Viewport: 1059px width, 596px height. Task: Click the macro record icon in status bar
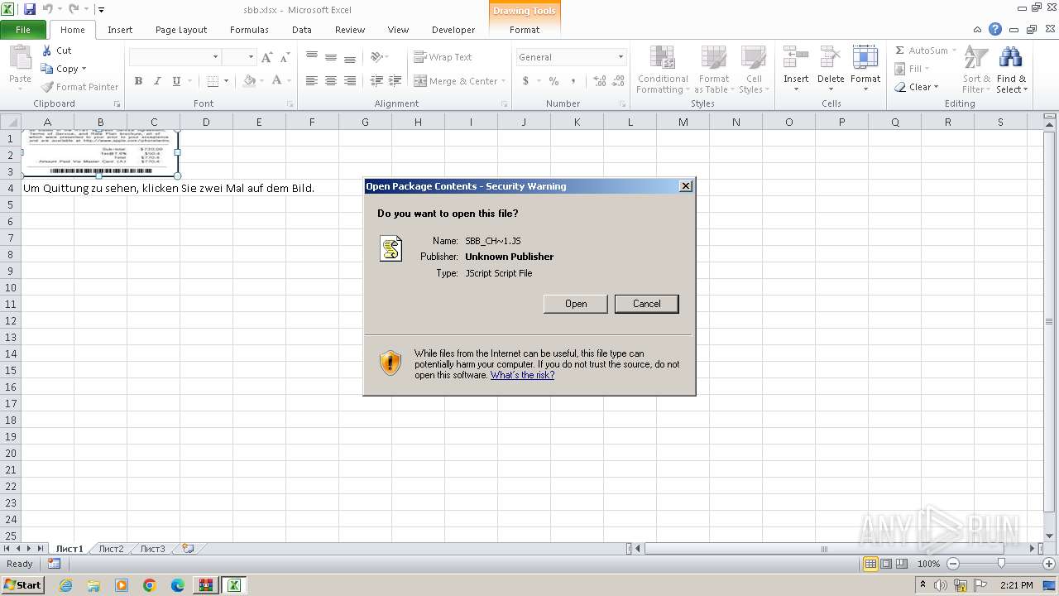(54, 564)
